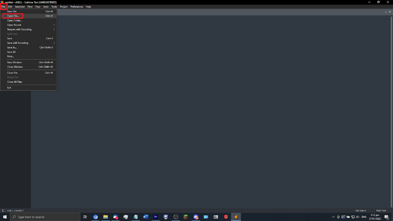Click the side bar toggle icon in status bar
The image size is (393, 221).
pos(3,210)
